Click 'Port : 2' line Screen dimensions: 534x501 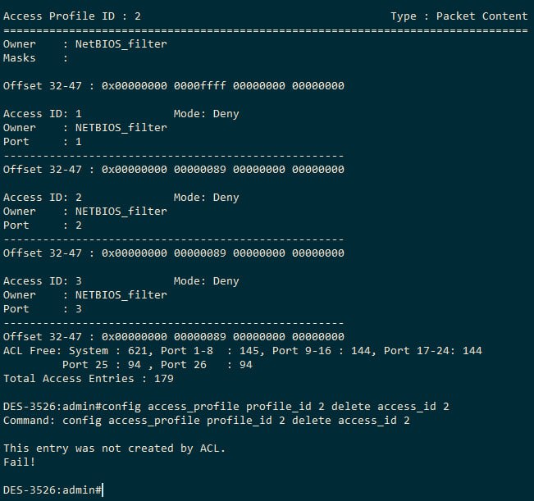[43, 225]
